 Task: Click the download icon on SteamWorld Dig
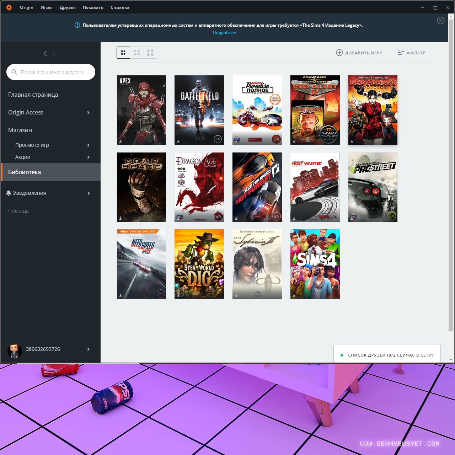(178, 295)
